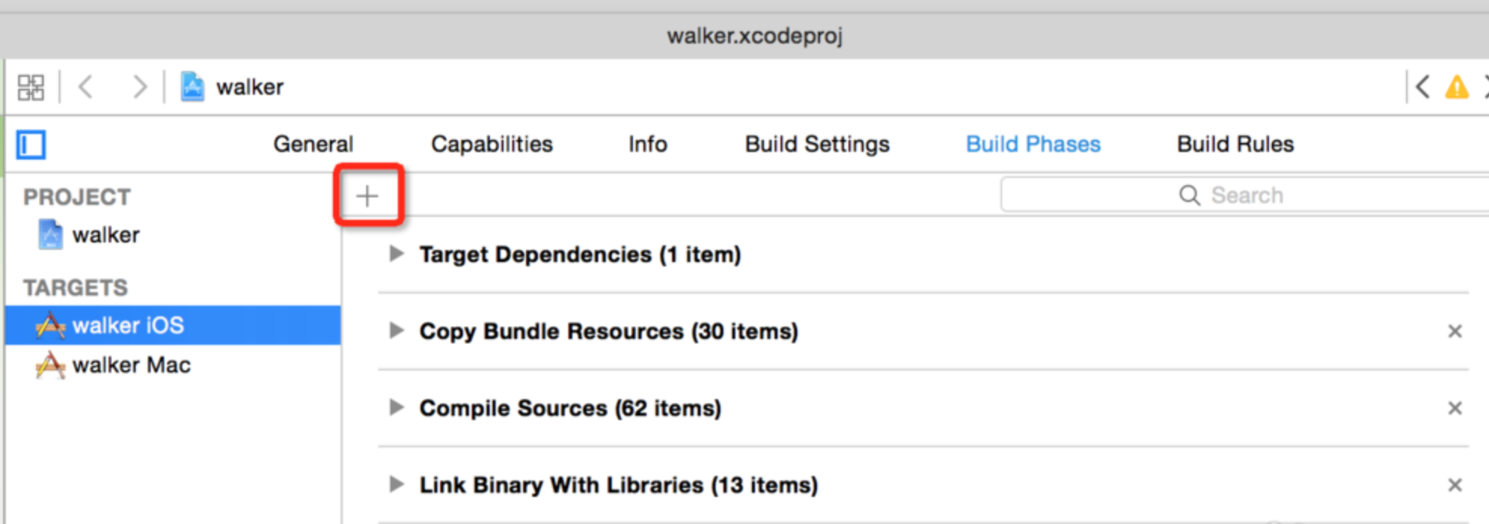Click the walker project blueprint icon in sidebar

[x=50, y=234]
